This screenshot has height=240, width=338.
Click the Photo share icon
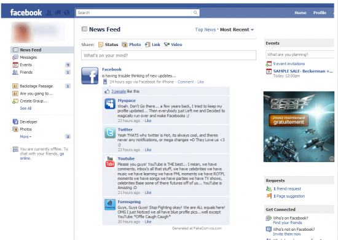pos(125,45)
